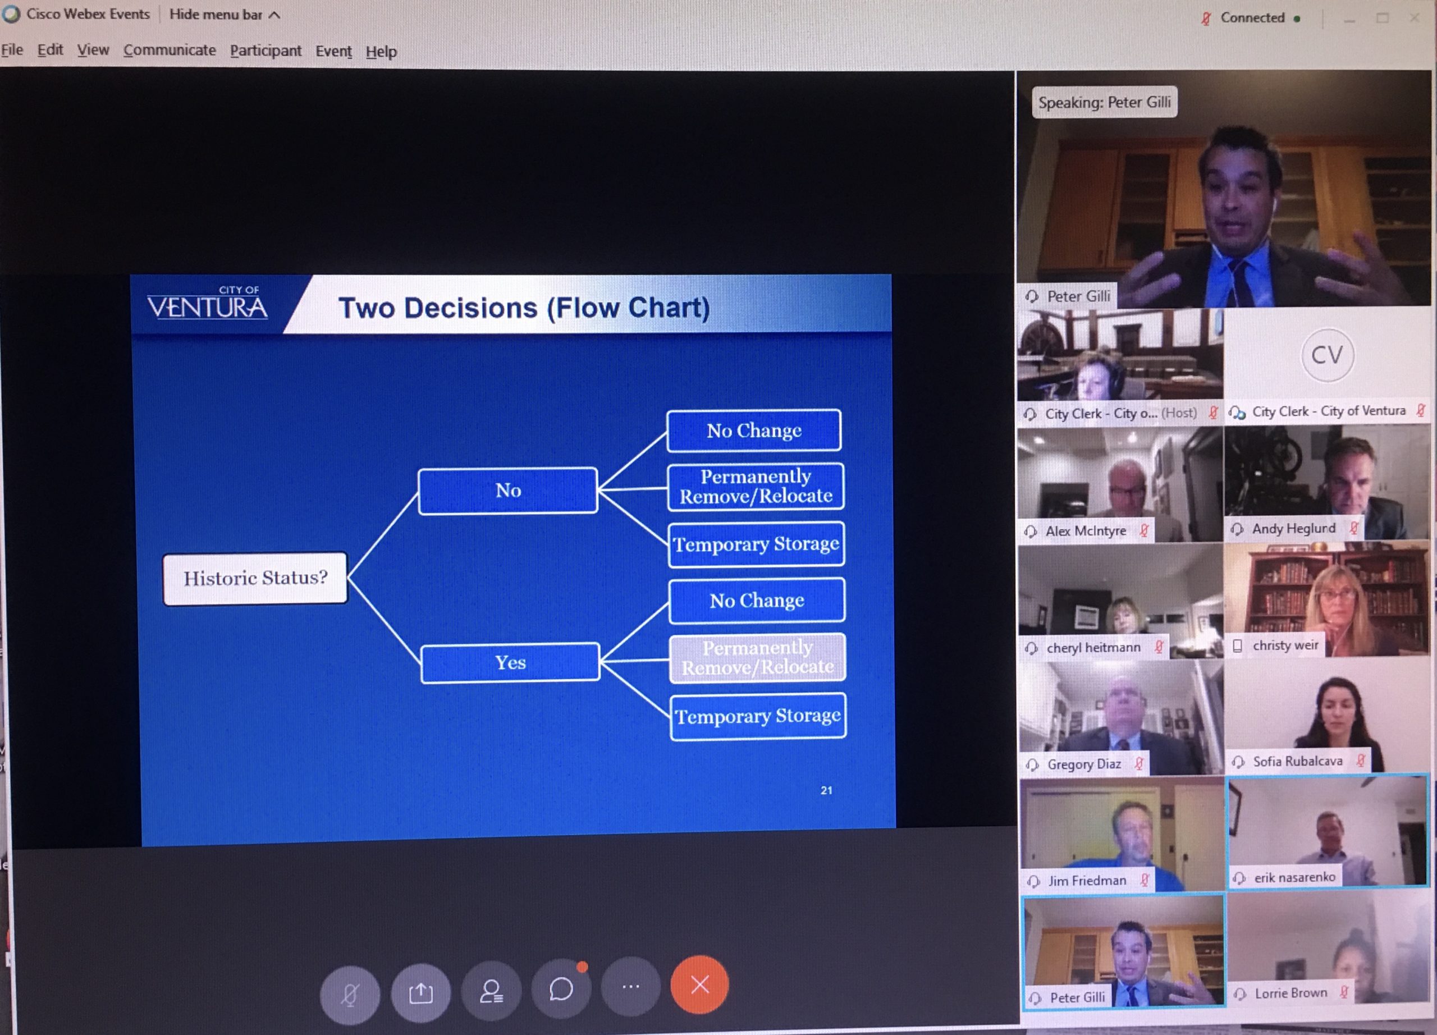
Task: Open the participants panel icon
Action: pyautogui.click(x=491, y=990)
